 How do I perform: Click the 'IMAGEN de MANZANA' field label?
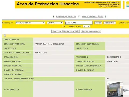[14, 70]
